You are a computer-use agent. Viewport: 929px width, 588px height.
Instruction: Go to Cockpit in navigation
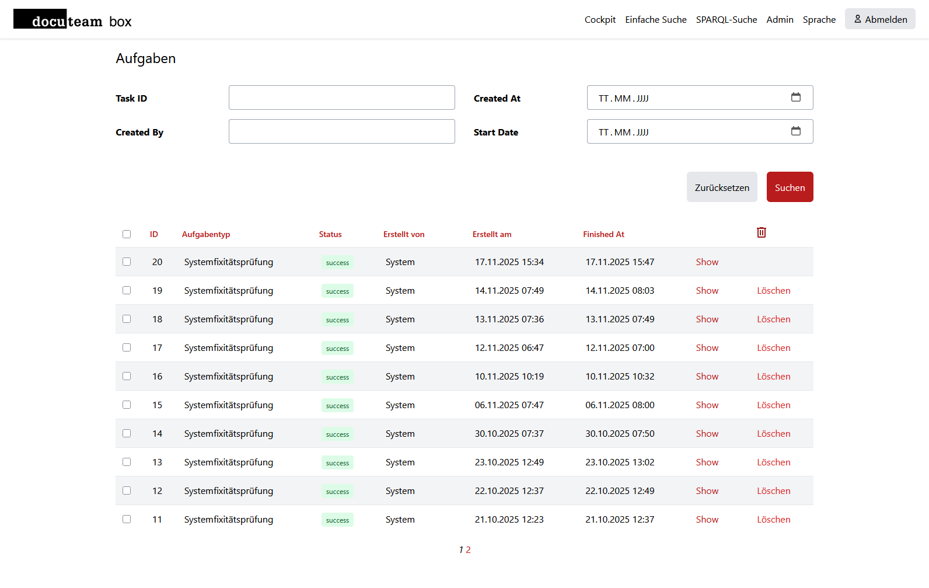(x=600, y=19)
